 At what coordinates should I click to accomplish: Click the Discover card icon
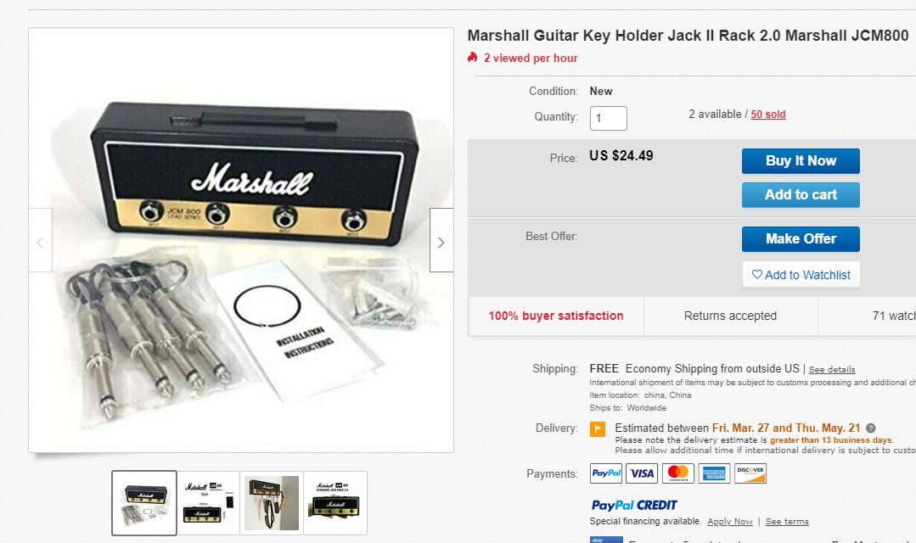[x=750, y=473]
